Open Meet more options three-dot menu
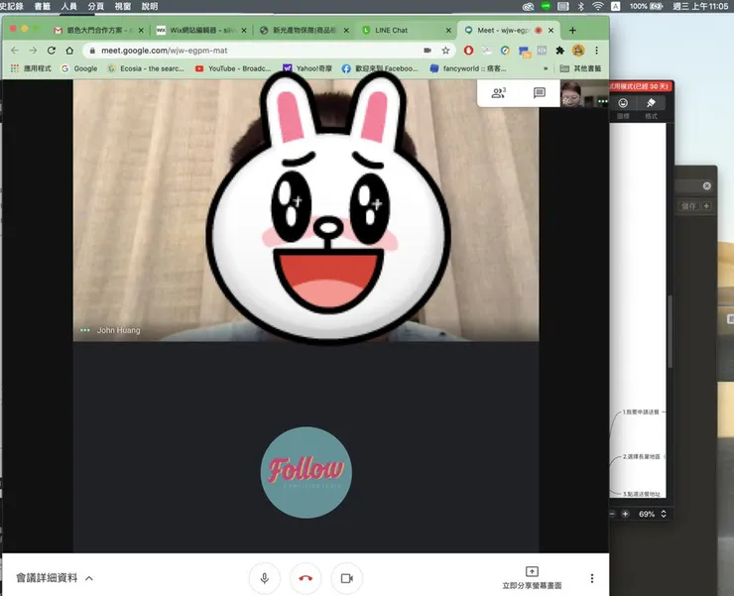The image size is (734, 596). pos(592,578)
